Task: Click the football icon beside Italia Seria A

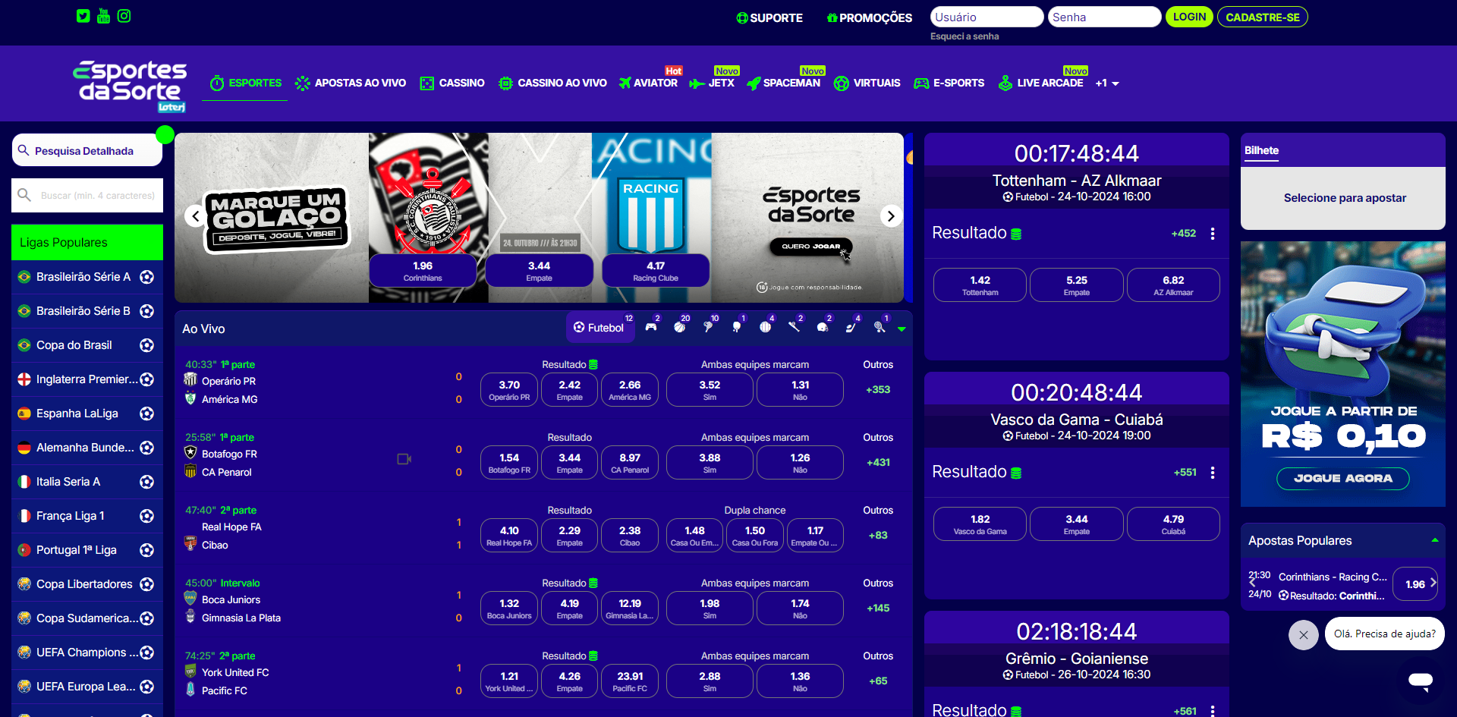Action: [147, 482]
